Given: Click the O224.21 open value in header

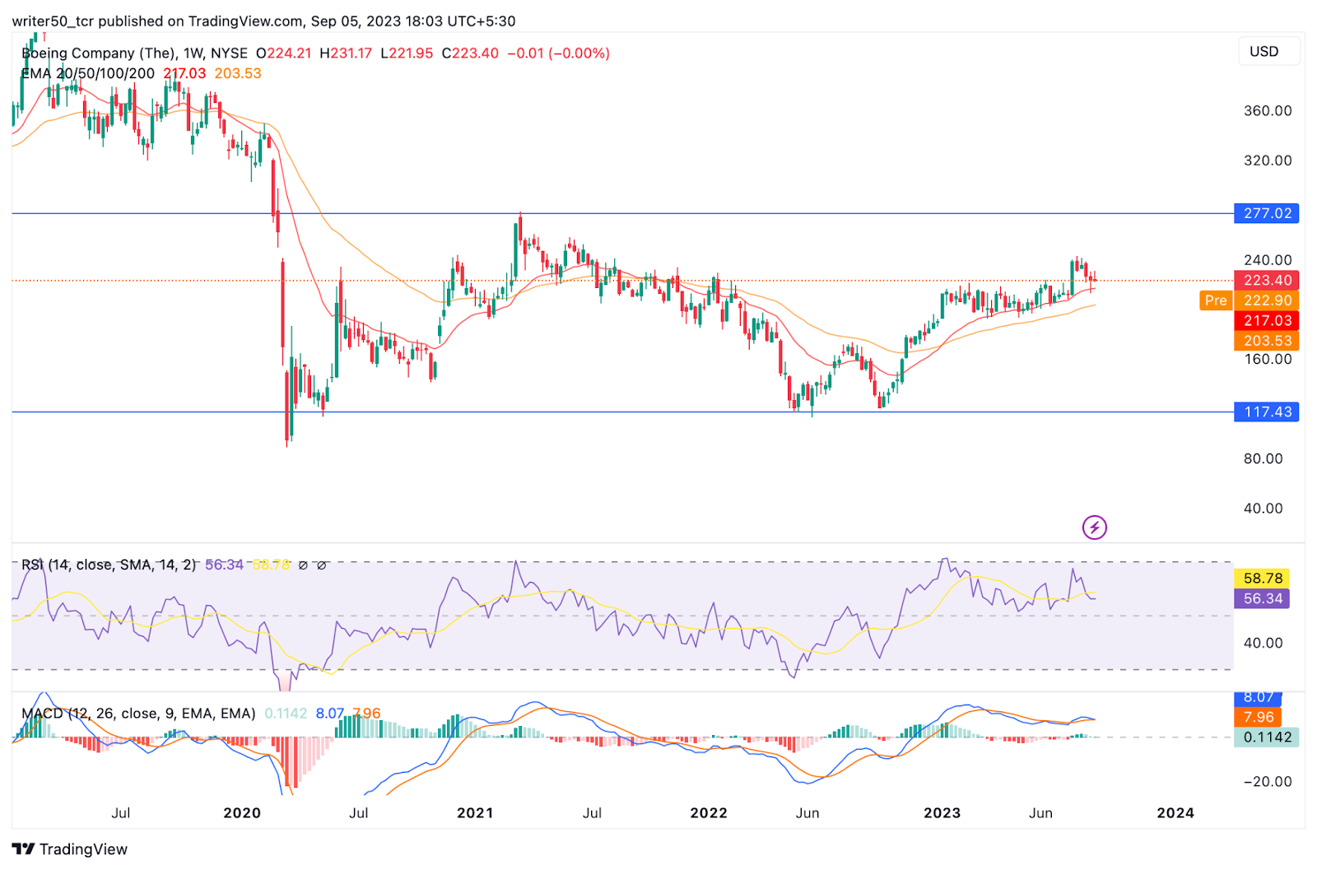Looking at the screenshot, I should (x=283, y=53).
